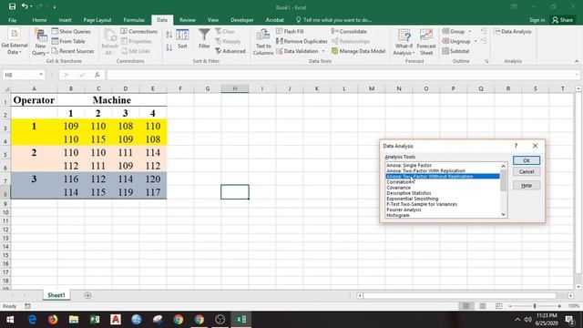Sort A to Z ascending icon
Screen dimensions: 583x328
click(169, 35)
